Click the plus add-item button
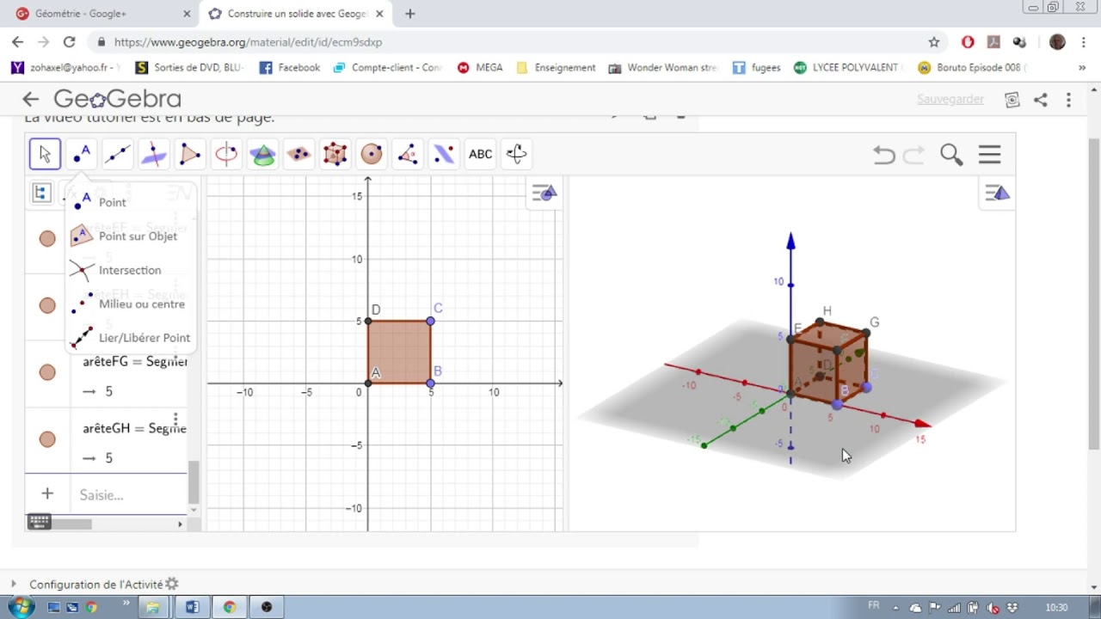This screenshot has height=619, width=1101. coord(47,493)
